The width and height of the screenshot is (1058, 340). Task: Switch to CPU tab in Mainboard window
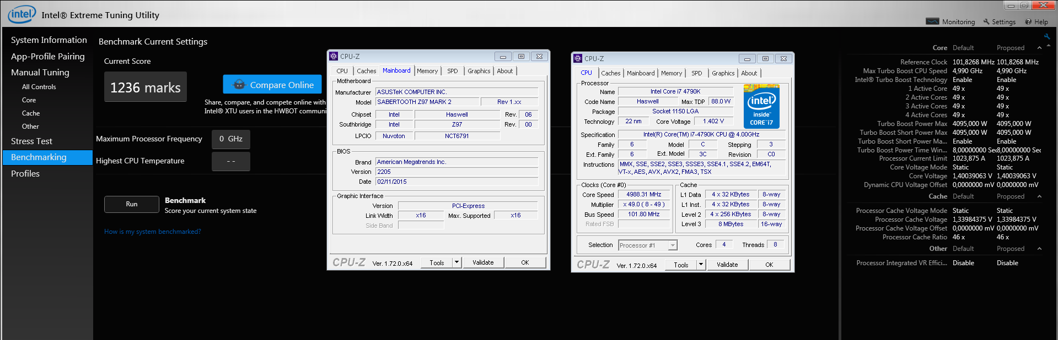click(x=342, y=71)
